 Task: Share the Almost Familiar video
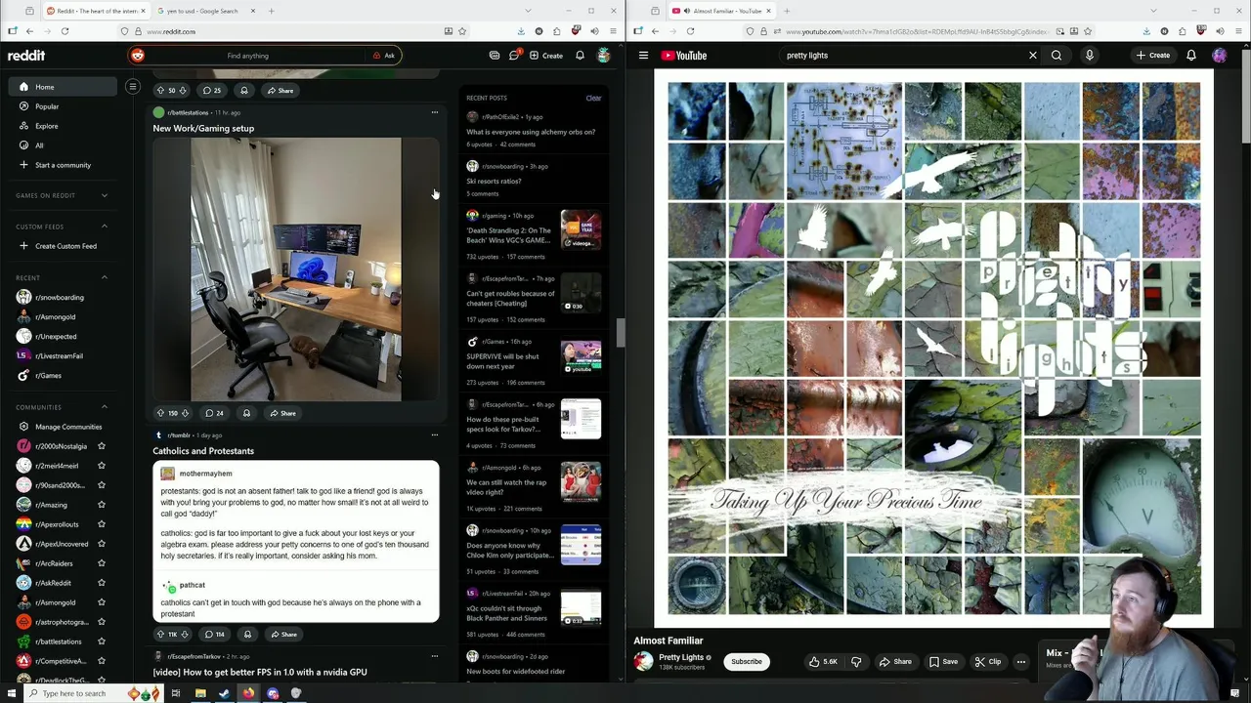895,662
